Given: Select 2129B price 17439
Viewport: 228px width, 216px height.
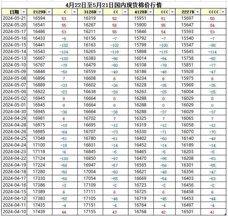Looking at the screenshot, I should tap(39, 212).
